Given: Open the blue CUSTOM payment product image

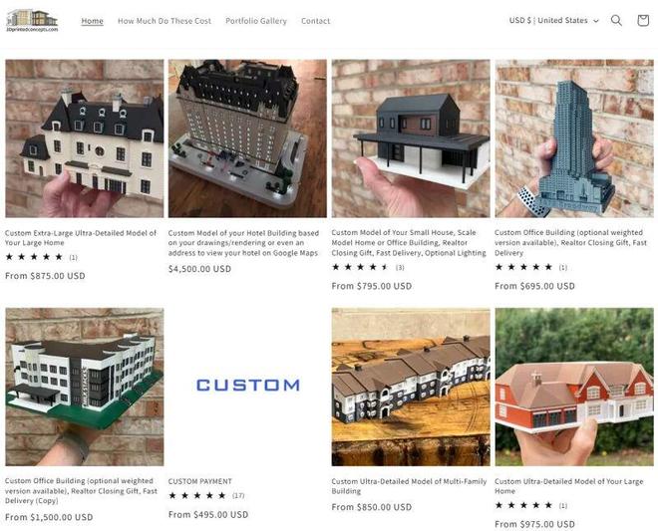Looking at the screenshot, I should [x=247, y=387].
